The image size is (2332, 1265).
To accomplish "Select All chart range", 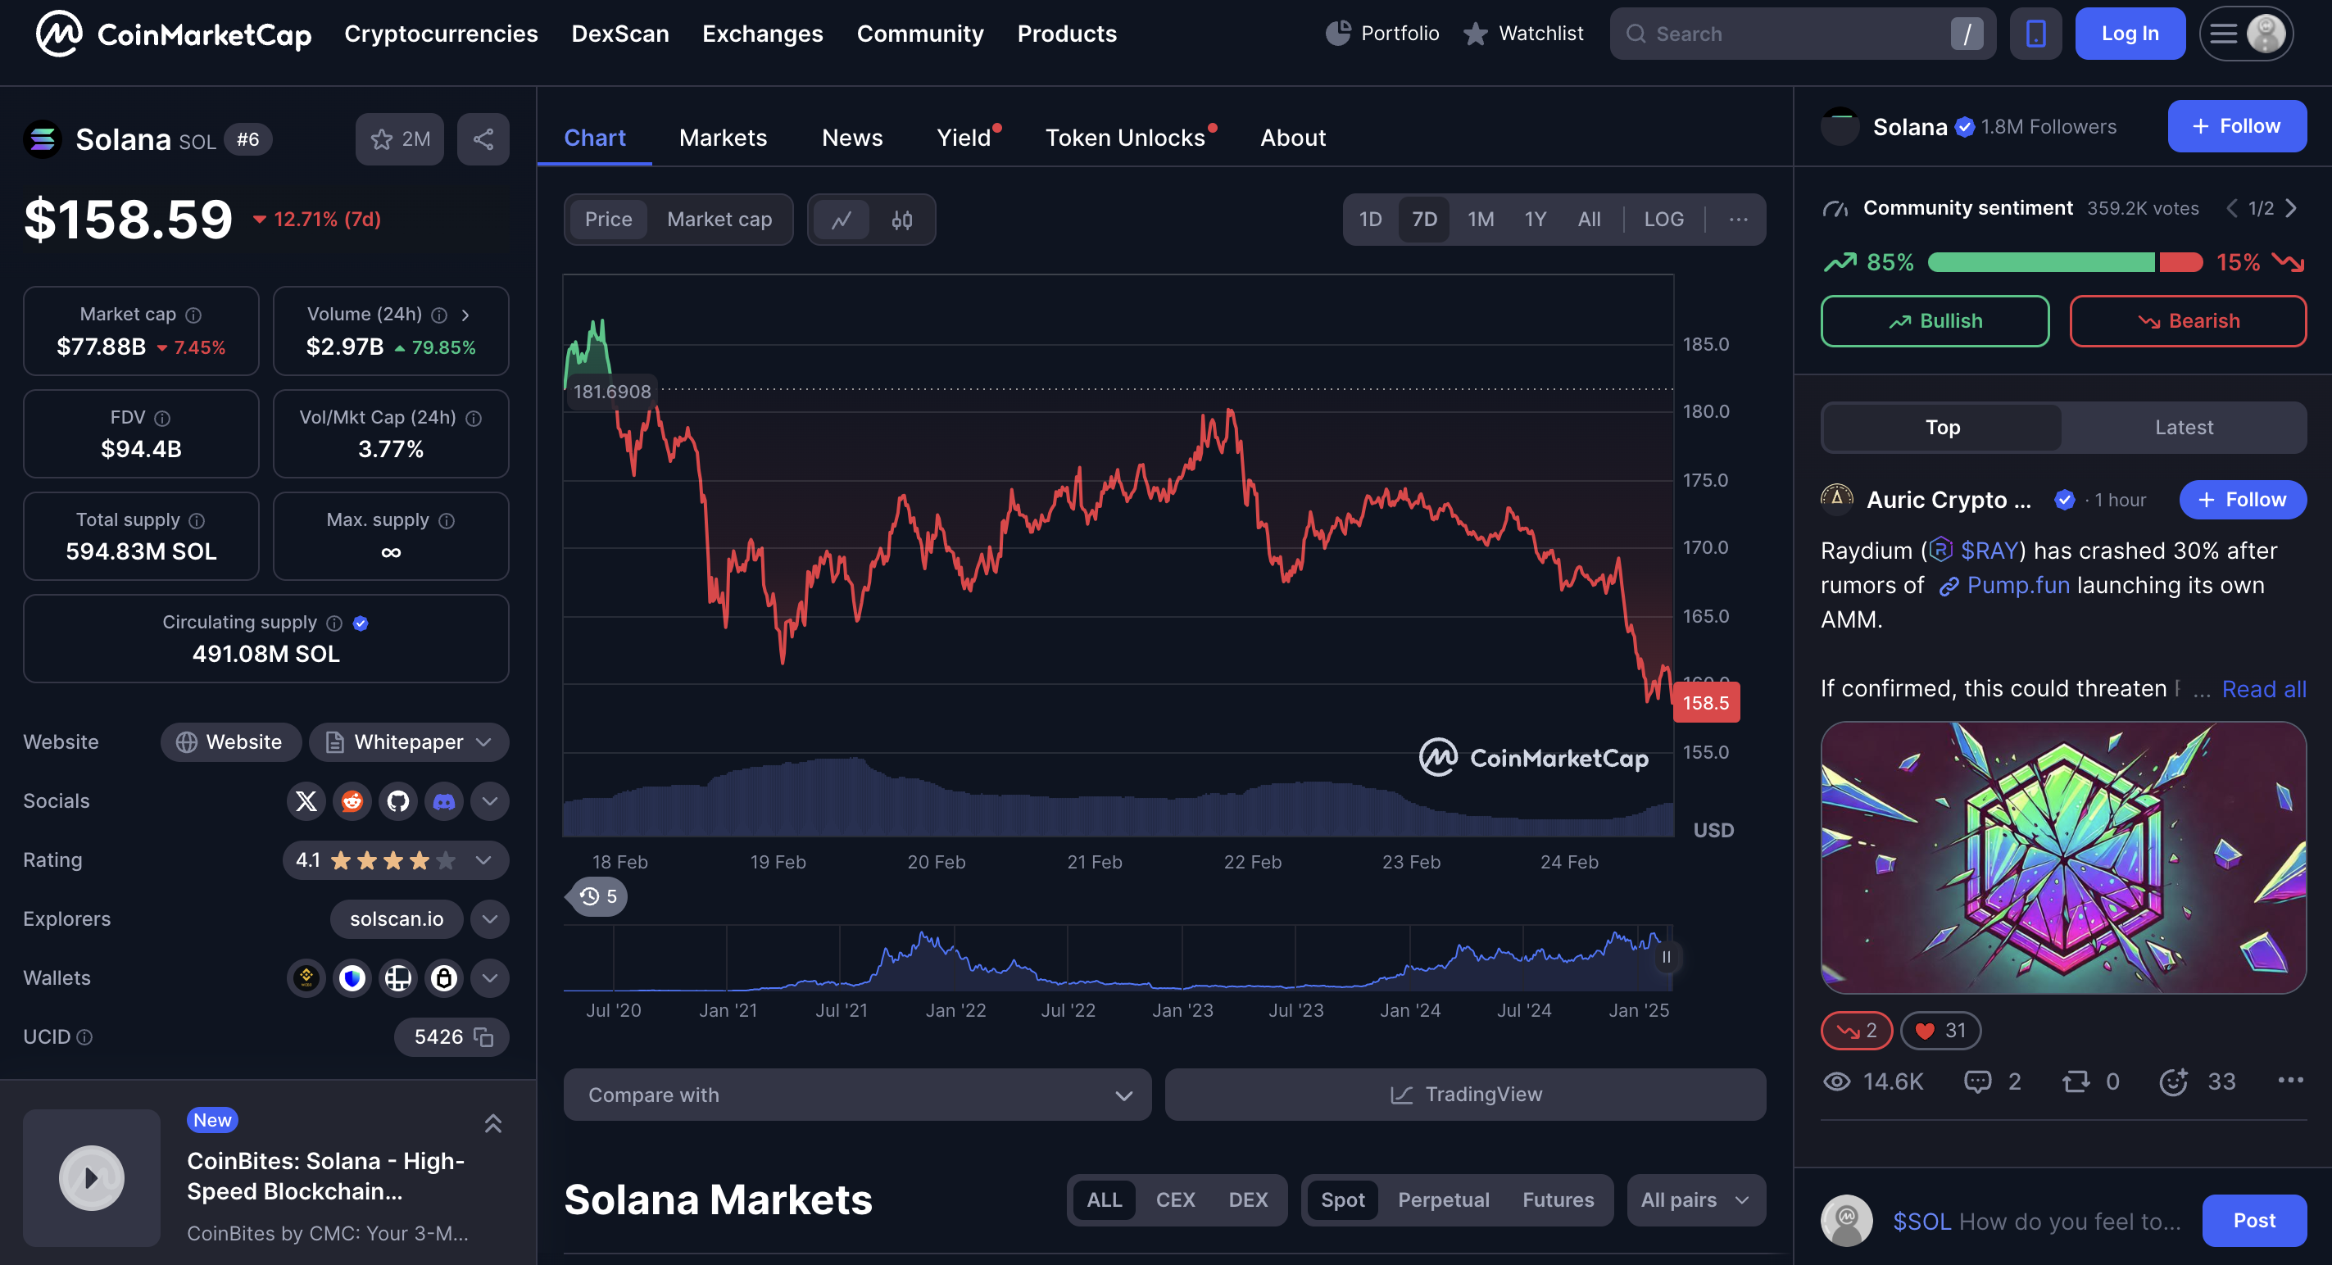I will pos(1590,220).
